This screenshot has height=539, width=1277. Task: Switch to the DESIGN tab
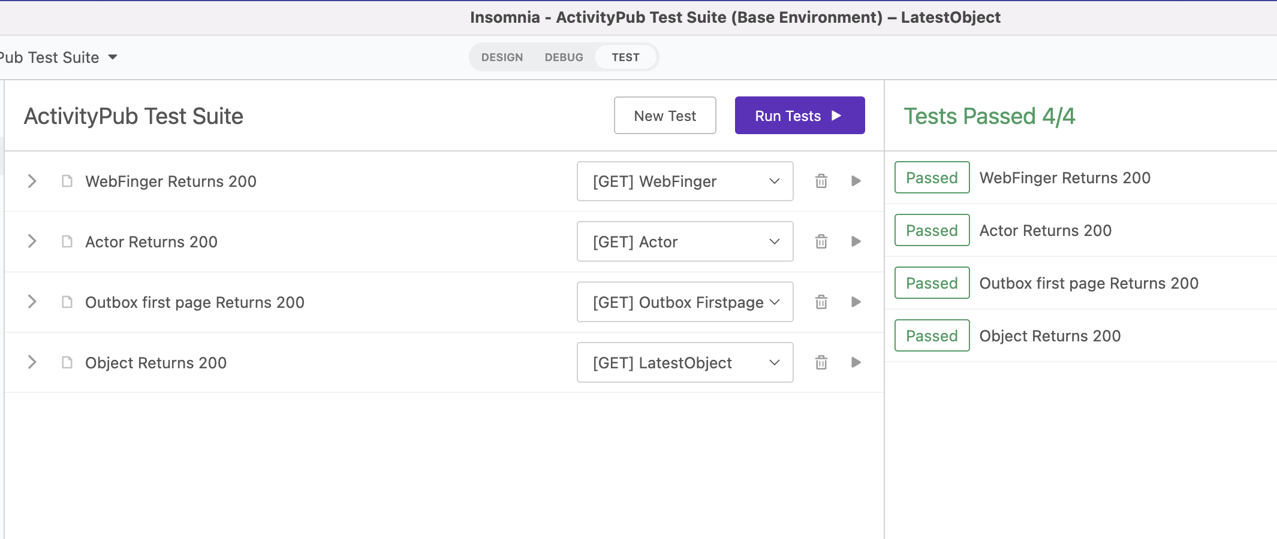pyautogui.click(x=502, y=57)
